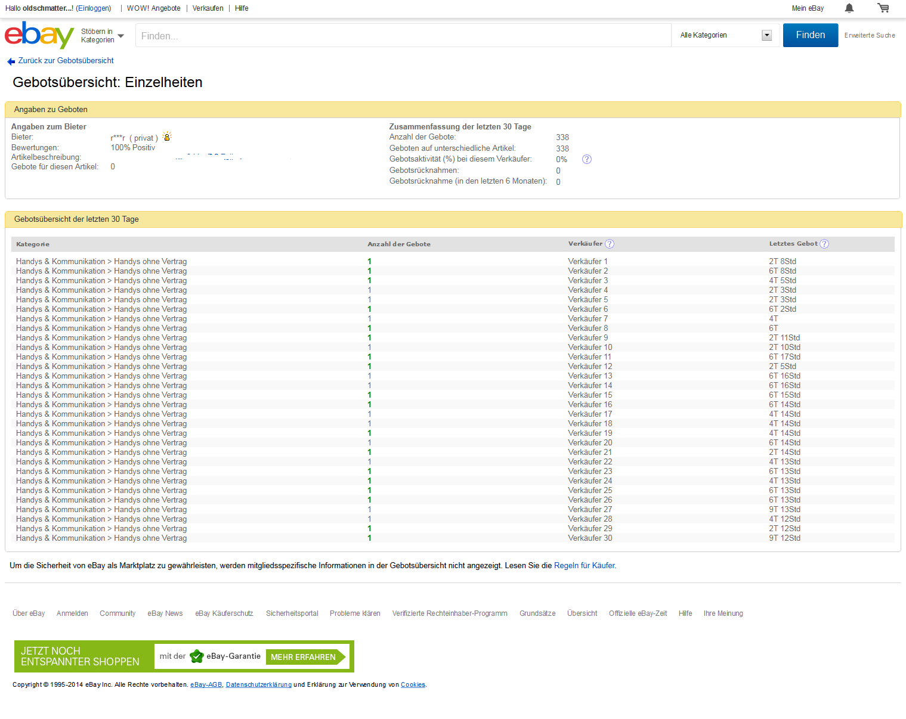906x719 pixels.
Task: Open Mein eBay
Action: coord(808,8)
